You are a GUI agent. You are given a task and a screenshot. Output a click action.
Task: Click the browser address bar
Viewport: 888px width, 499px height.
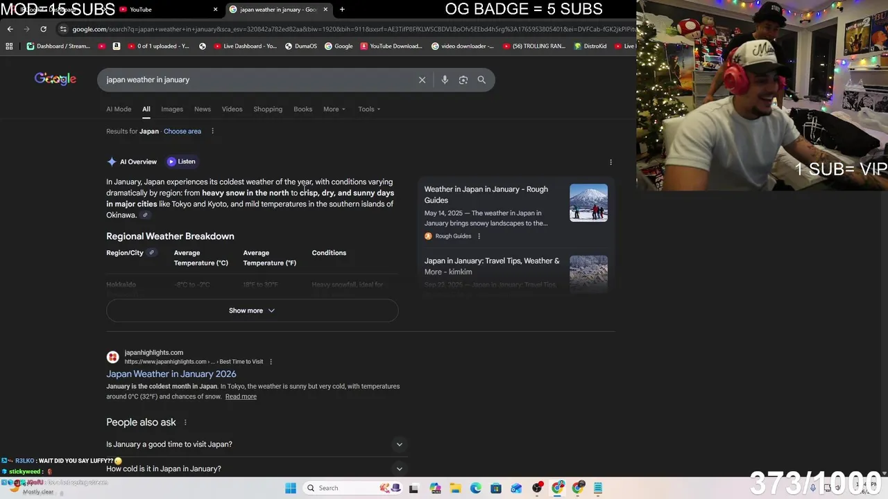coord(347,29)
